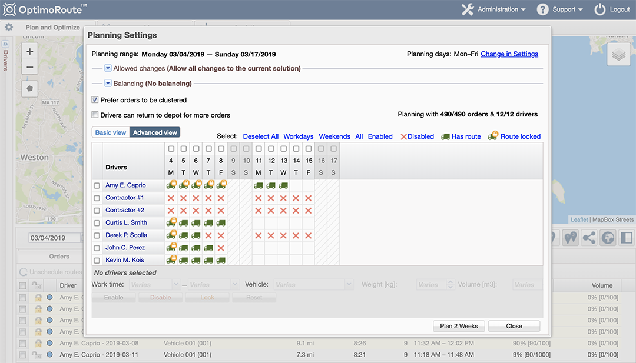Click the date field showing 03/04/2019

coord(54,238)
